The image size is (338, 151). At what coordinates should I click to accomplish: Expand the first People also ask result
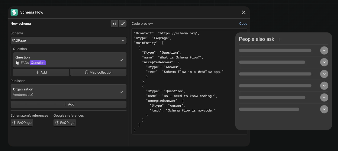[324, 50]
